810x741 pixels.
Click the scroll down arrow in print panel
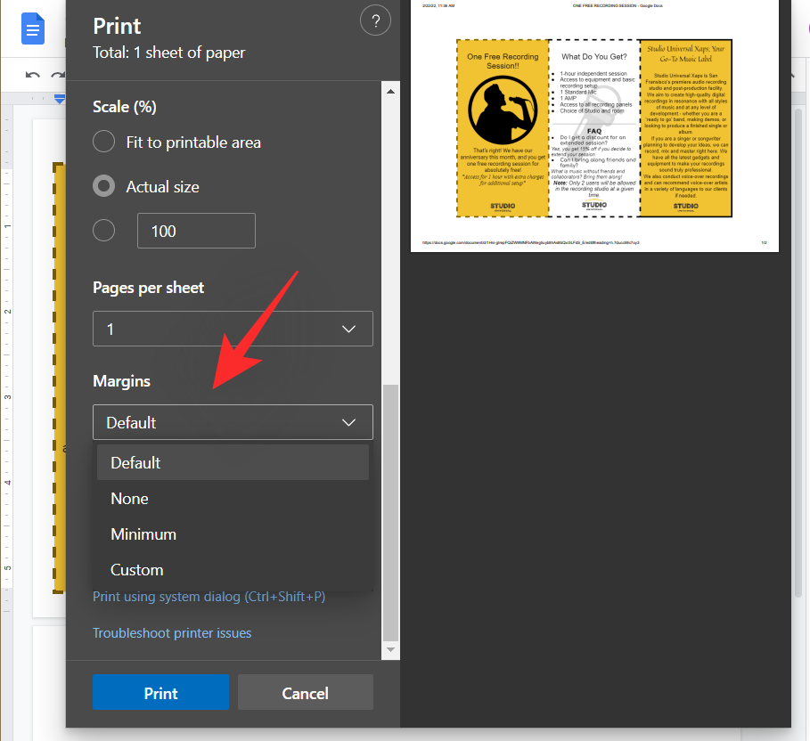pos(390,650)
